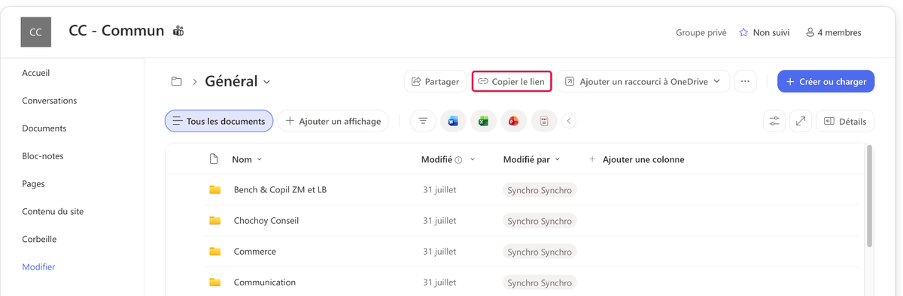
Task: Go to Accueil in the sidebar
Action: pos(36,73)
